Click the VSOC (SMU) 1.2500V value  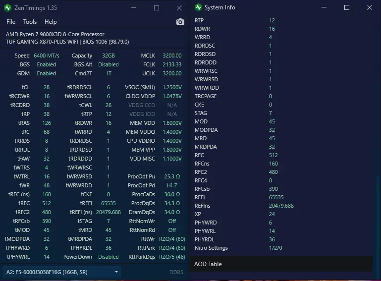click(x=172, y=87)
